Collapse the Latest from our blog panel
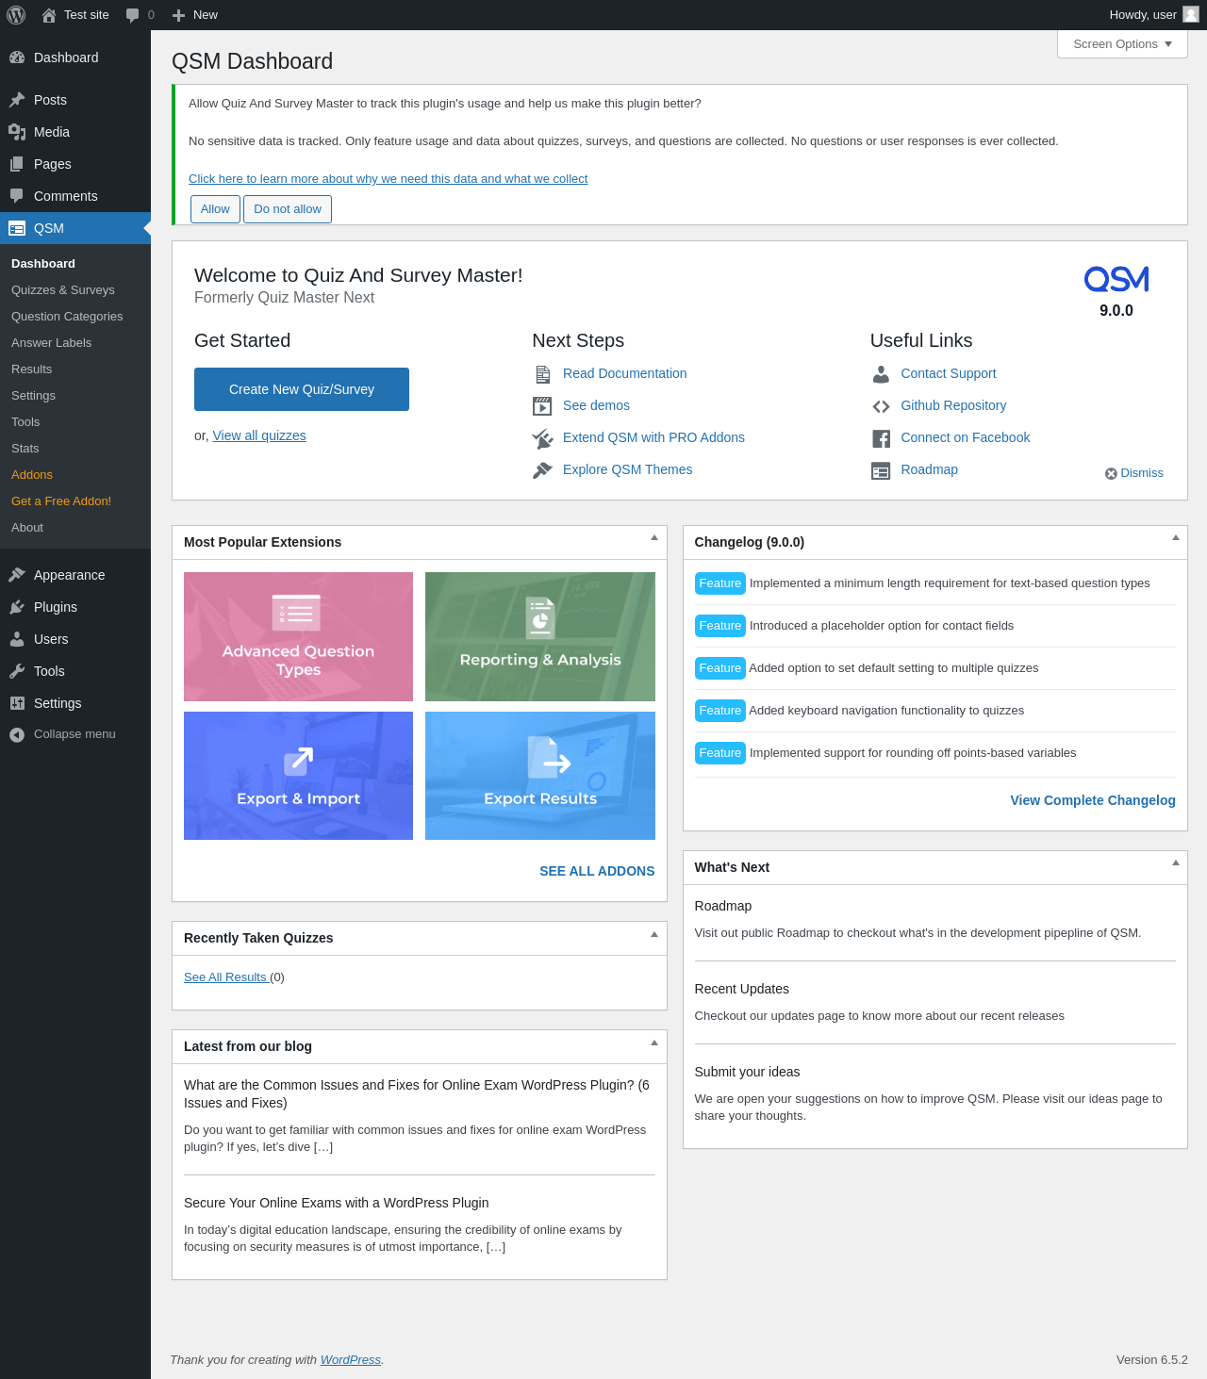 [653, 1043]
